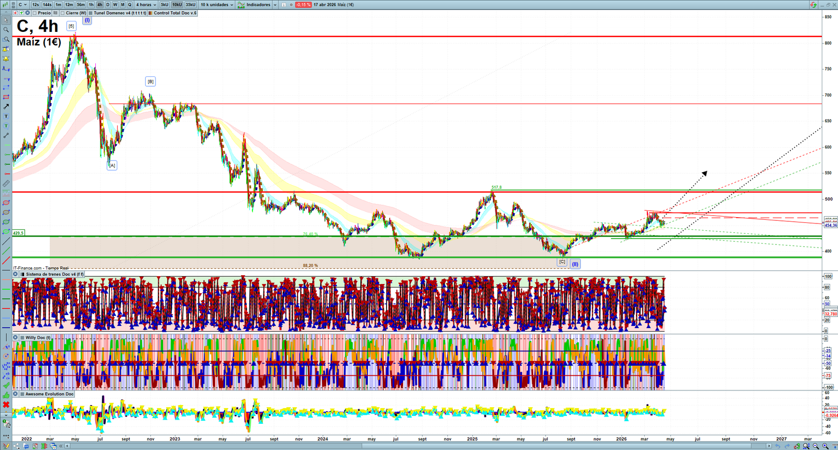This screenshot has height=450, width=838.
Task: Toggle the Precio checkbox
Action: coord(35,13)
